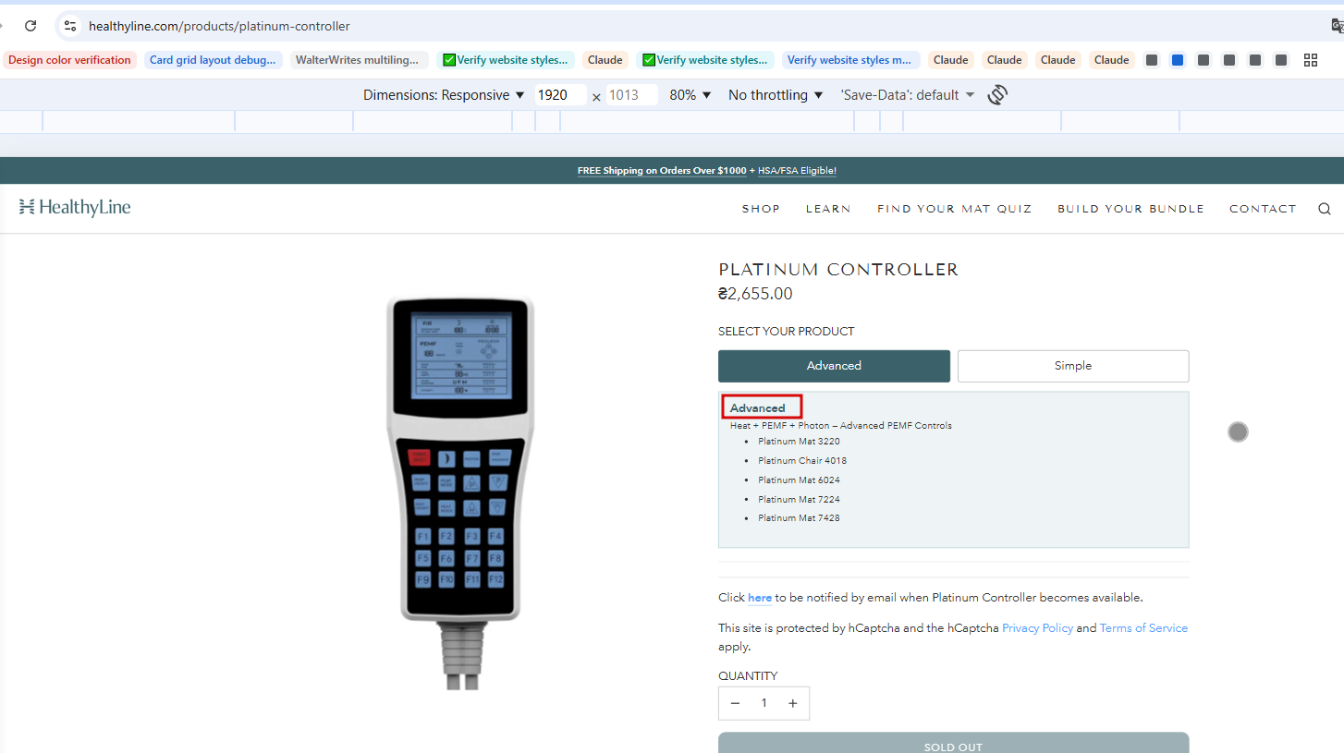This screenshot has width=1344, height=753.
Task: Open the hCaptcha Privacy Policy link
Action: click(x=1037, y=628)
